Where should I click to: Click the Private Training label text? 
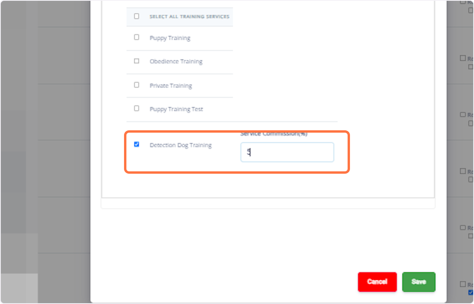click(171, 85)
